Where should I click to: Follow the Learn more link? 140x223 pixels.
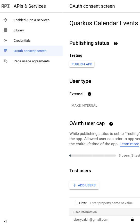129,144
